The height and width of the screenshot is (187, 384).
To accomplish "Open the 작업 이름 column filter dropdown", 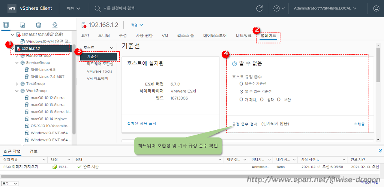I will coord(44,160).
